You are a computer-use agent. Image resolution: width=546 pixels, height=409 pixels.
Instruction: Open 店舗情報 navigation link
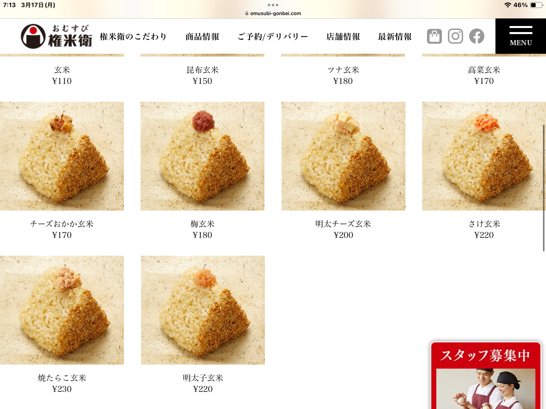tap(343, 37)
